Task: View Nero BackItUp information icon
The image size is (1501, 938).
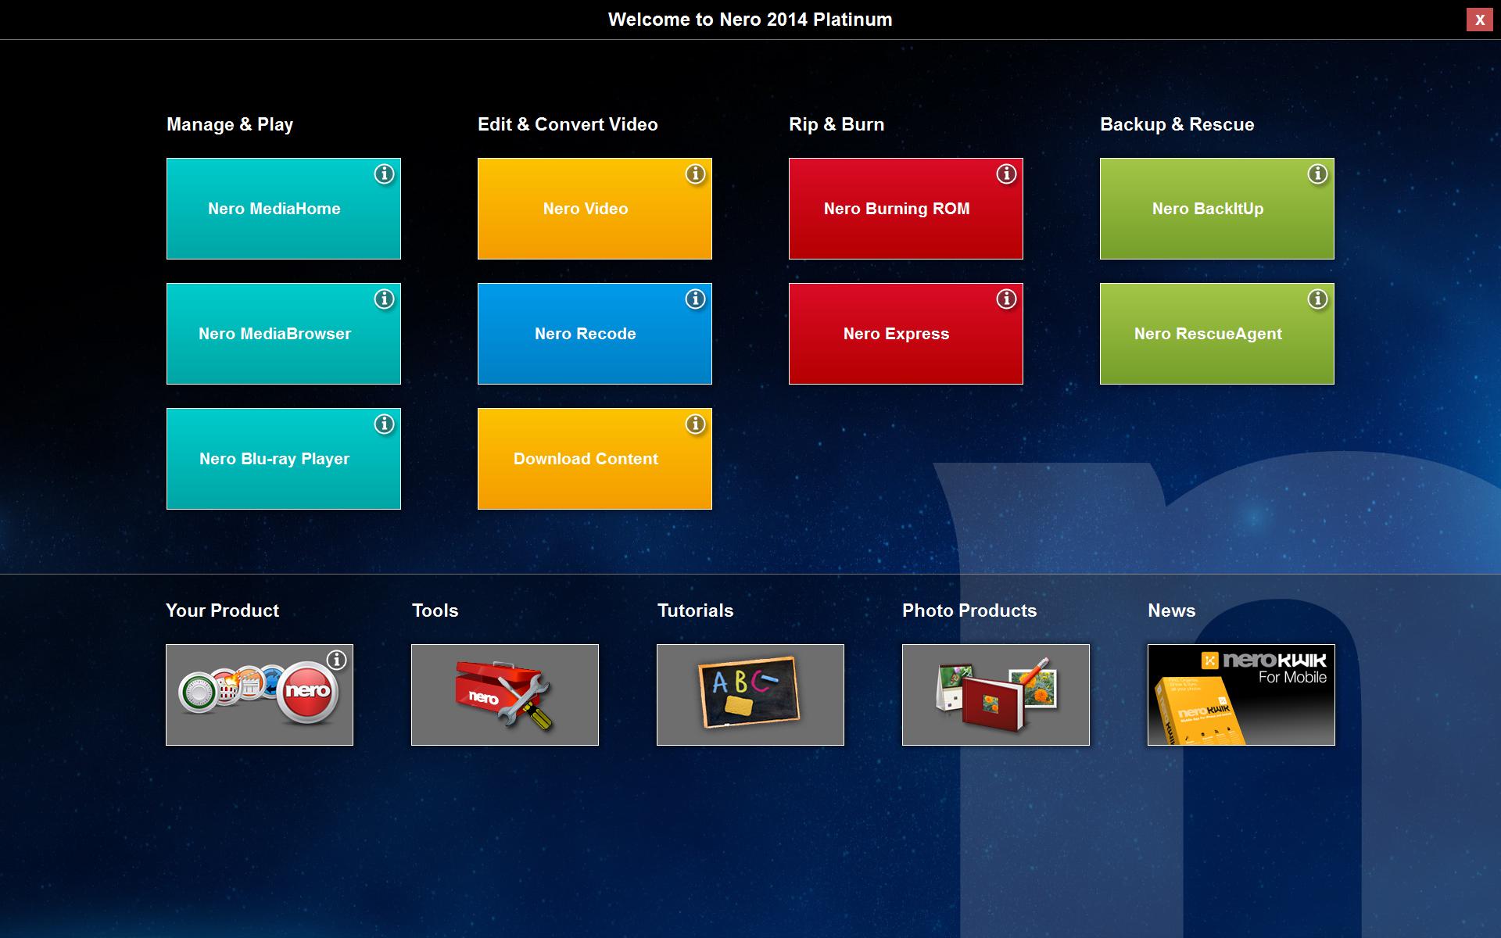Action: [1317, 174]
